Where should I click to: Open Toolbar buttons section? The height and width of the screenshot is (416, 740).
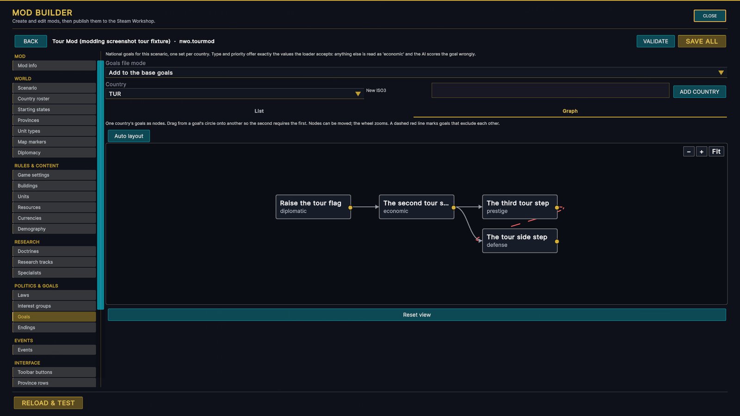(x=54, y=372)
